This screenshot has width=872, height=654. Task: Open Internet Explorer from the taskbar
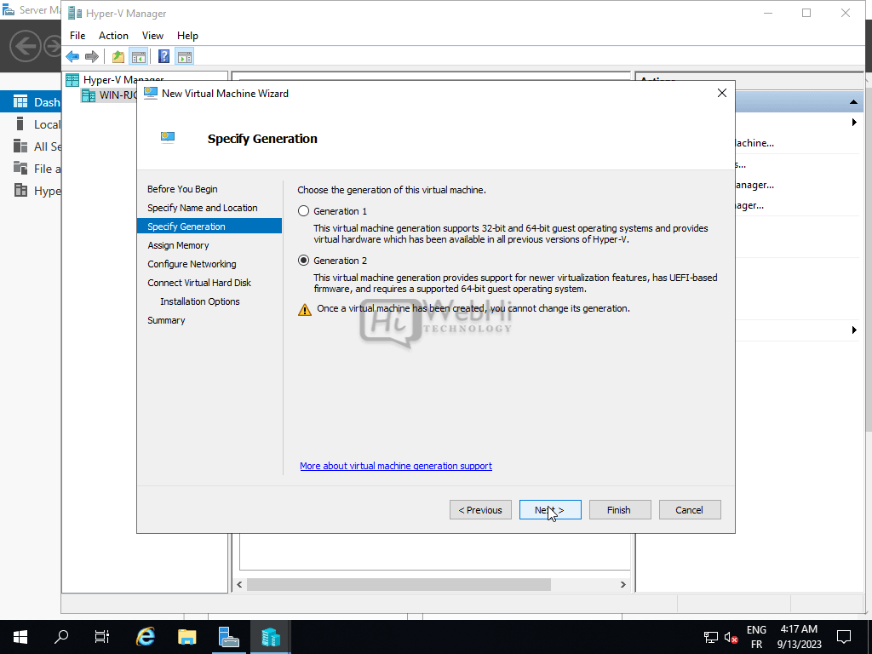146,636
